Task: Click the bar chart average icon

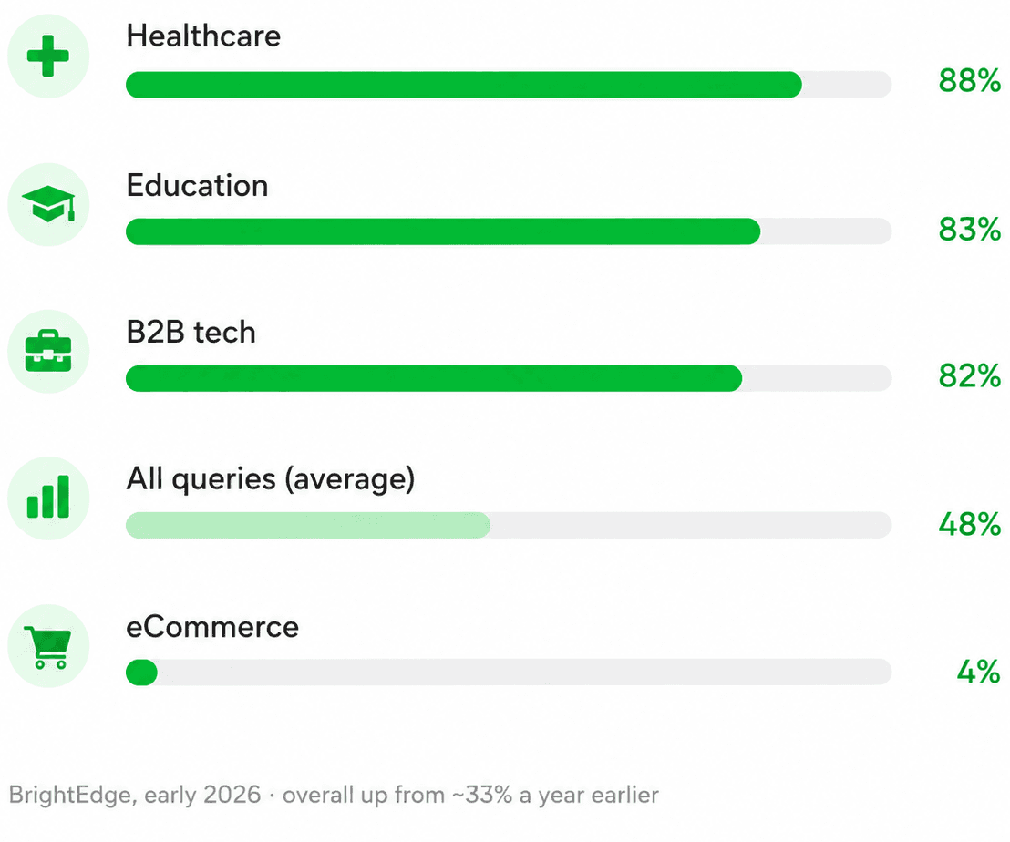Action: (48, 497)
